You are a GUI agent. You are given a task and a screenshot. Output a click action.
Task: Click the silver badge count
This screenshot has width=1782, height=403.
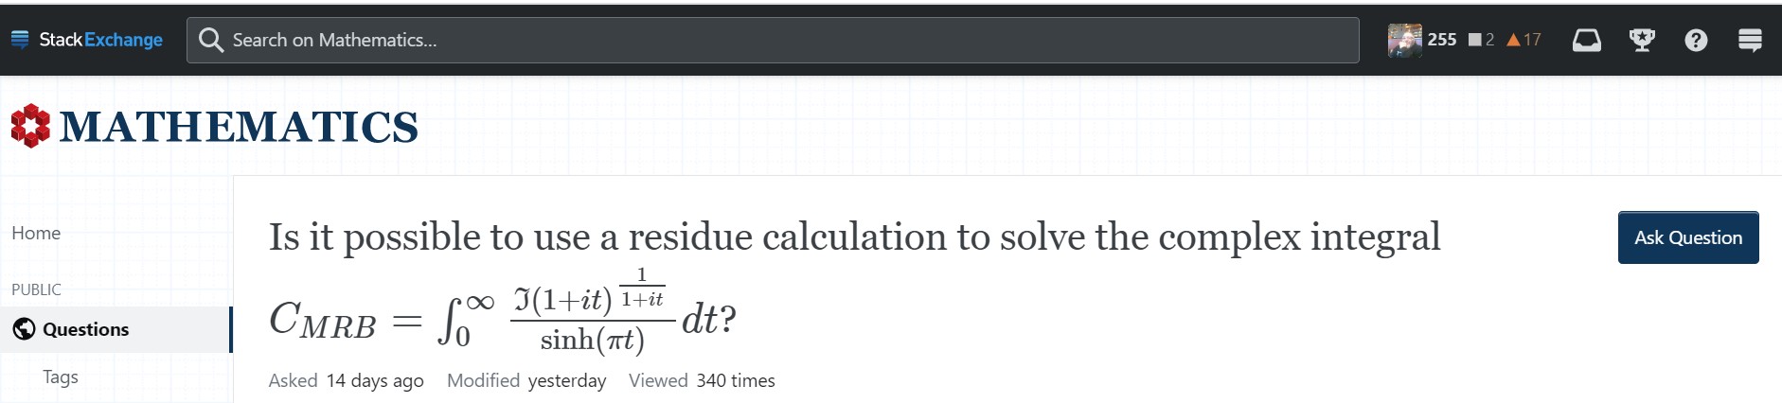coord(1482,40)
